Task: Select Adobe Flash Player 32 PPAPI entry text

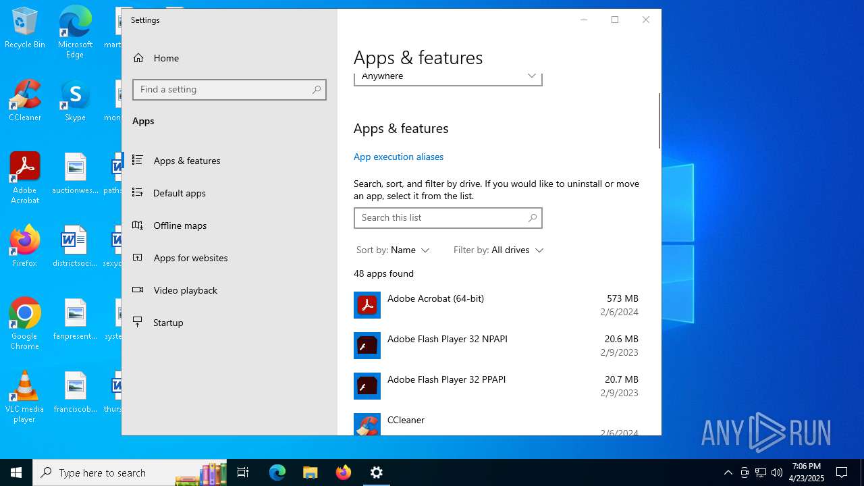Action: (x=447, y=379)
